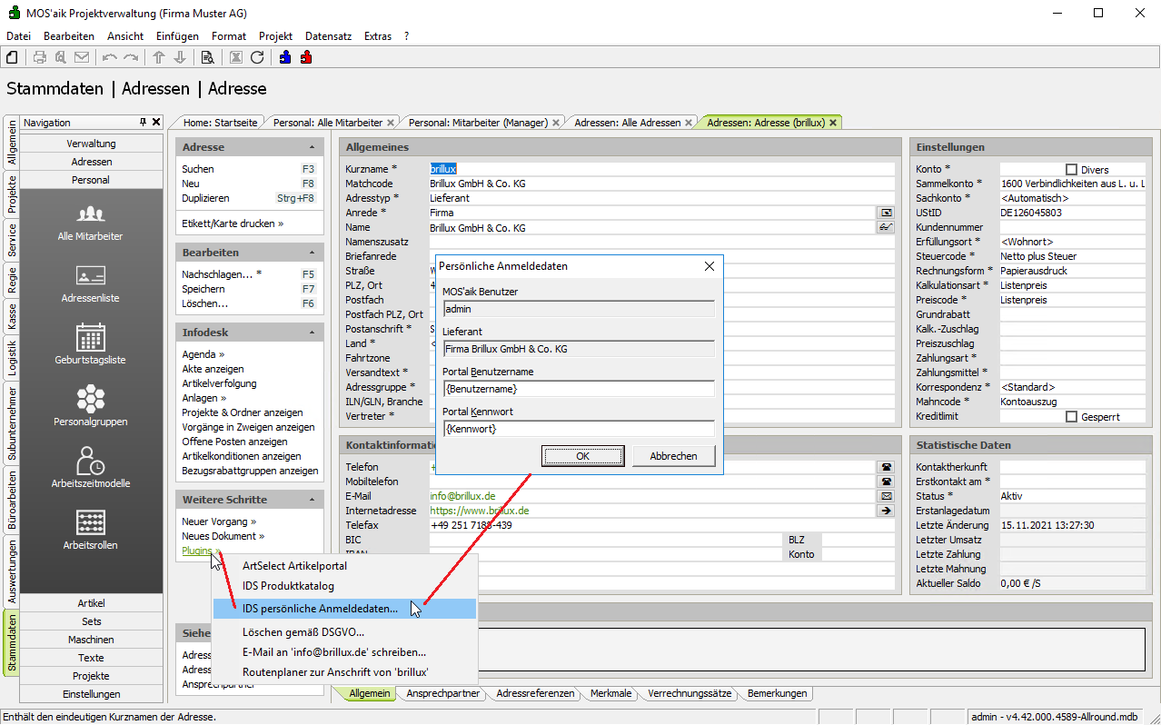Switch to the Ansprechpartner bottom tab

click(x=442, y=693)
